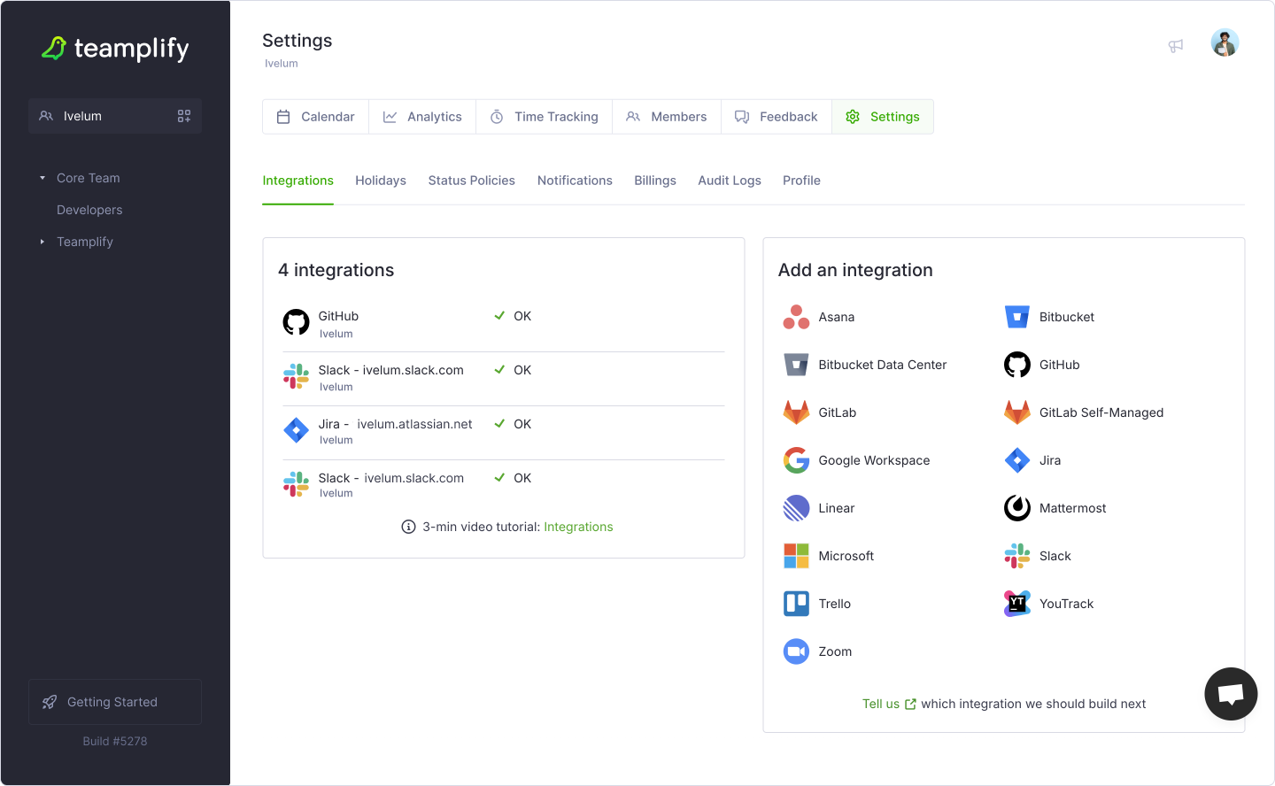Go to Status Policies sub-tab
The width and height of the screenshot is (1275, 786).
[471, 181]
